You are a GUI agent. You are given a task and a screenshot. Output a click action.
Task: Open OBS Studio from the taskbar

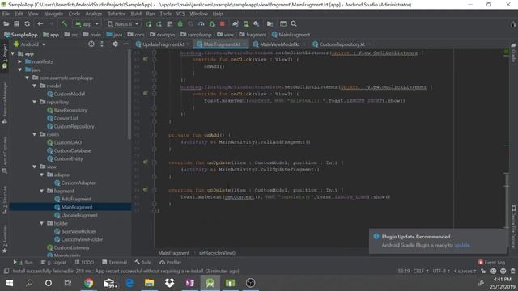[x=250, y=283]
